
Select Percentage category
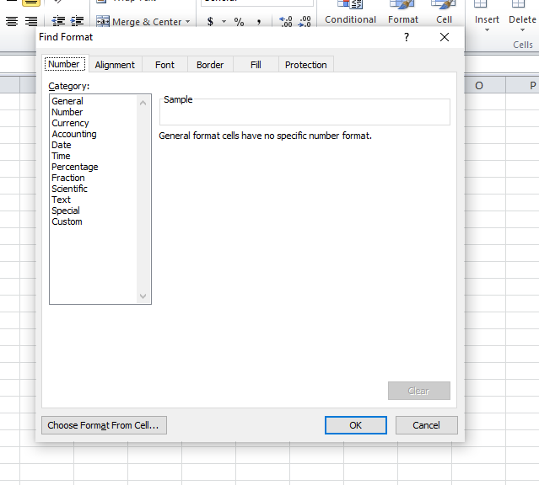75,168
